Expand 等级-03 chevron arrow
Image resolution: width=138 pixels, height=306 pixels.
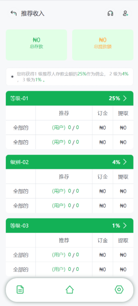click(125, 225)
